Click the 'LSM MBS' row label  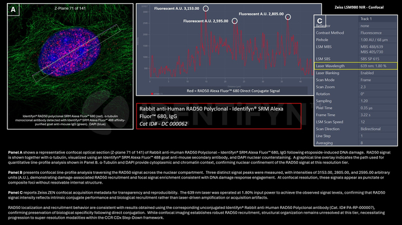point(323,47)
